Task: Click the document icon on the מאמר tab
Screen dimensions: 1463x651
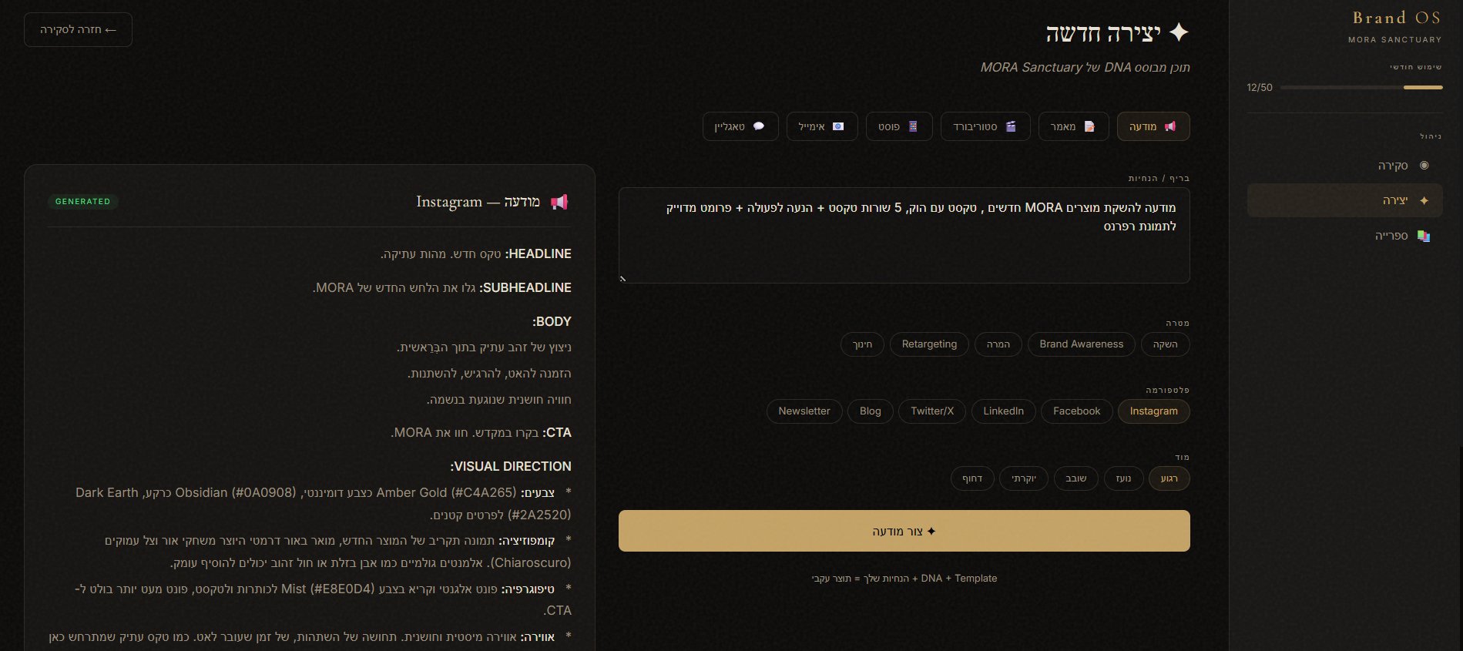Action: point(1089,126)
